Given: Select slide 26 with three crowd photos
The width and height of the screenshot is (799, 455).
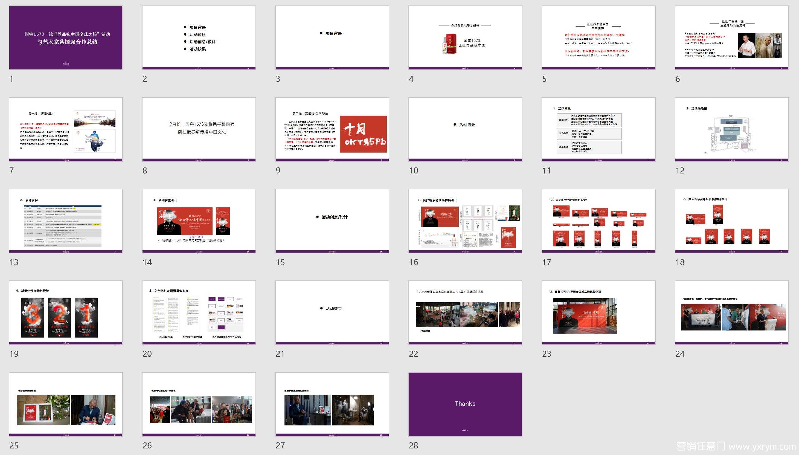Looking at the screenshot, I should pyautogui.click(x=199, y=404).
